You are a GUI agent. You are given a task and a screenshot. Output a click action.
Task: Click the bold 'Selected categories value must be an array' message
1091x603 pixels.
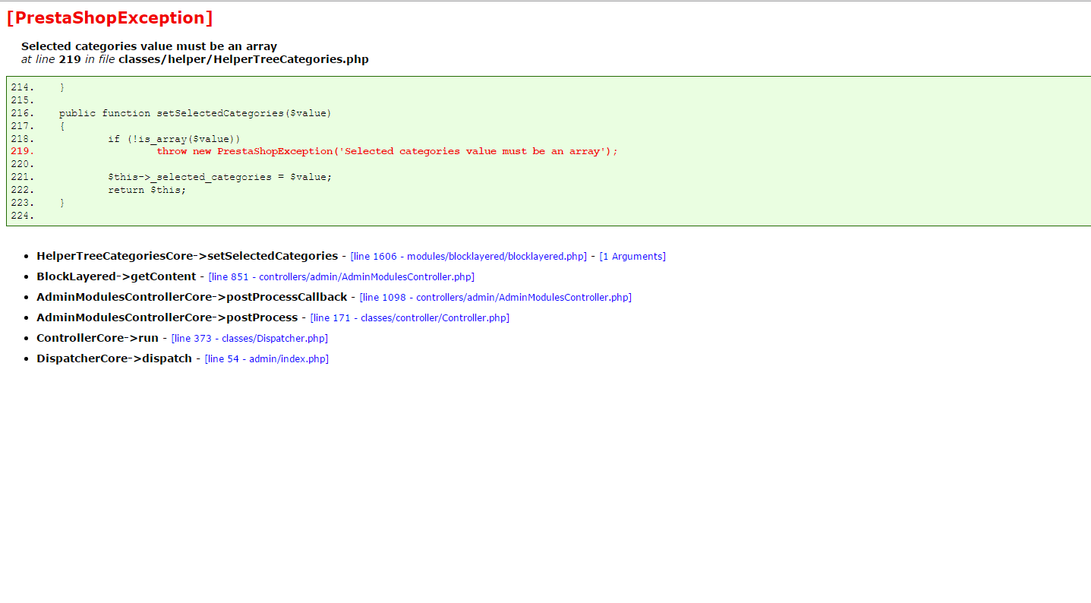click(150, 46)
